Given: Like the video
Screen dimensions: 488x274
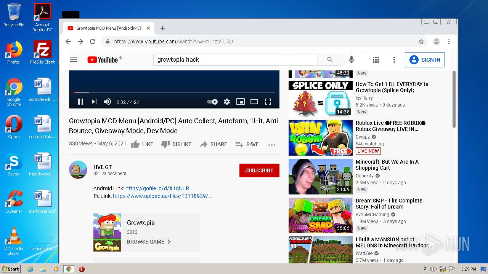Looking at the screenshot, I should tap(142, 144).
